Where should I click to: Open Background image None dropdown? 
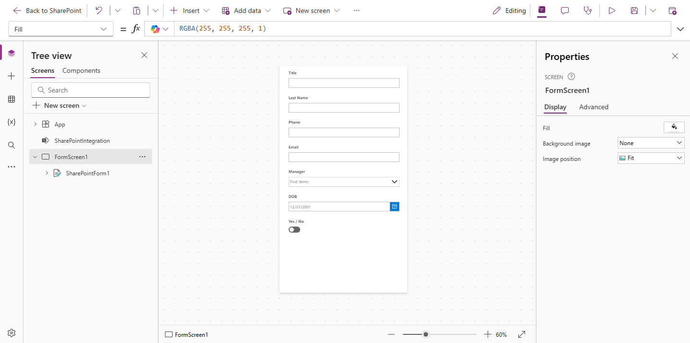[651, 143]
